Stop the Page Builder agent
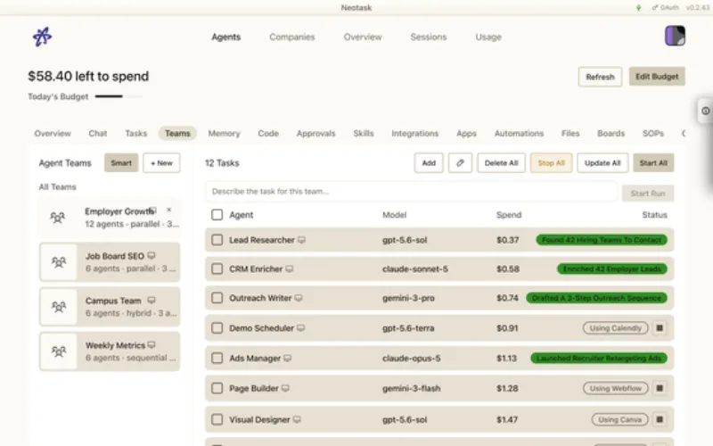The image size is (713, 446). pyautogui.click(x=660, y=388)
